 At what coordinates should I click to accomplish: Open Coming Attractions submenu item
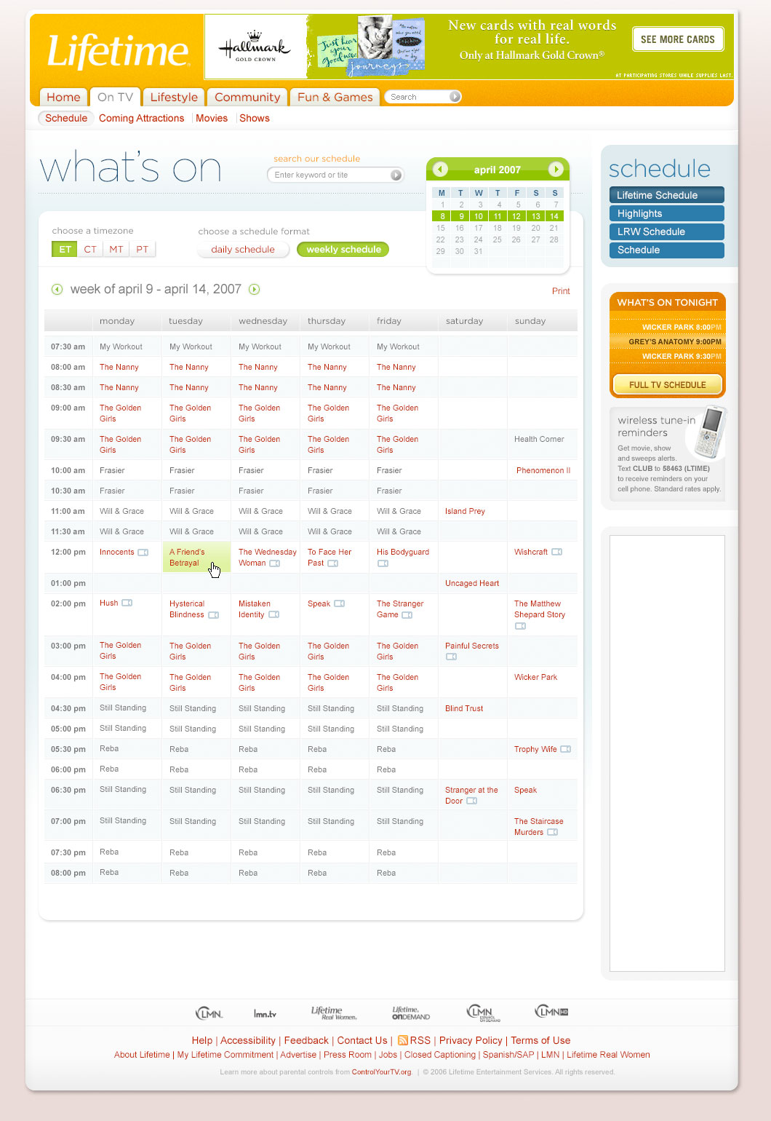pos(142,119)
